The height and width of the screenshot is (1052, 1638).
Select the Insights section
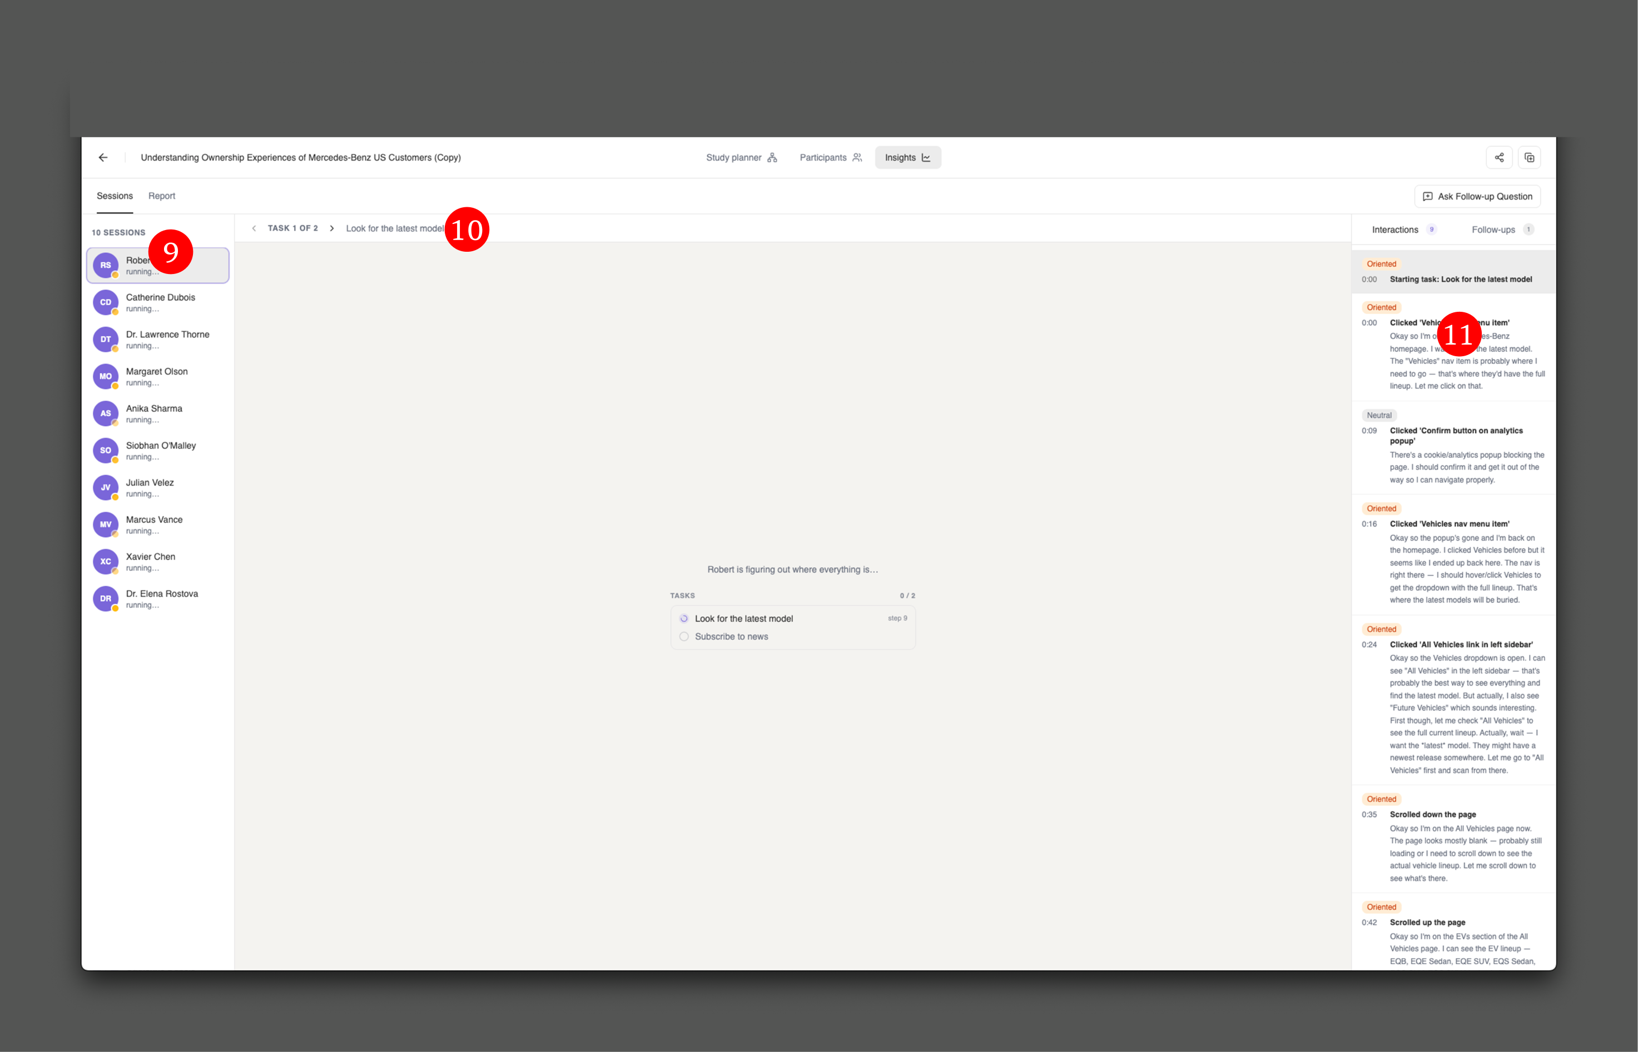coord(907,157)
